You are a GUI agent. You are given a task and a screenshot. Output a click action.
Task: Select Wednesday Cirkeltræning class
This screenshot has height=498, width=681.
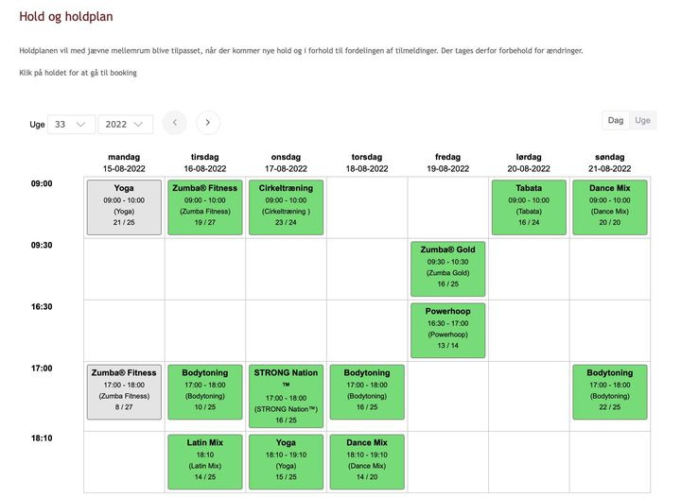[x=286, y=206]
